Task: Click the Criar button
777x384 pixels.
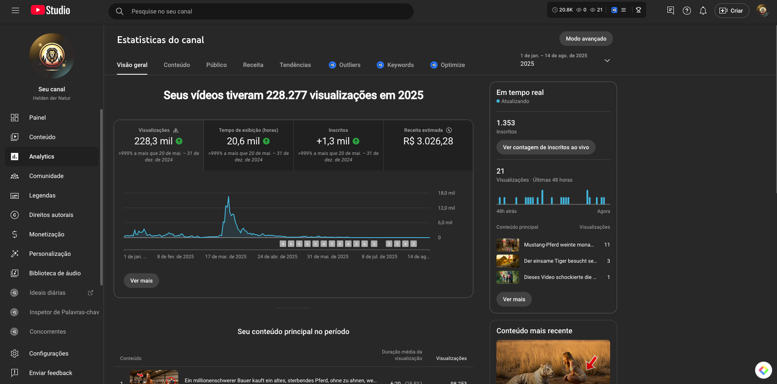Action: (731, 11)
